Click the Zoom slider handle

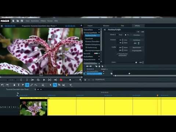[136, 62]
